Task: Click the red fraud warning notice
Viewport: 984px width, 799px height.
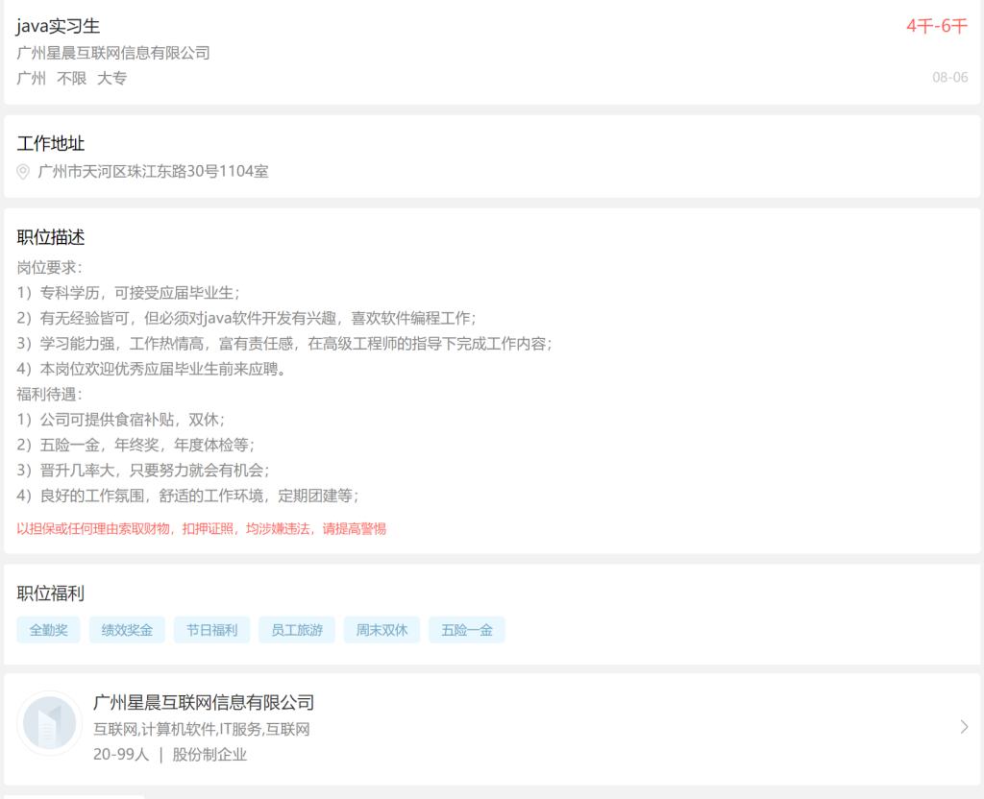Action: [x=202, y=529]
